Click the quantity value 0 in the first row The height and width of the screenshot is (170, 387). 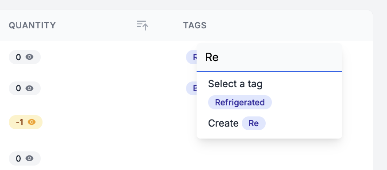click(x=18, y=57)
